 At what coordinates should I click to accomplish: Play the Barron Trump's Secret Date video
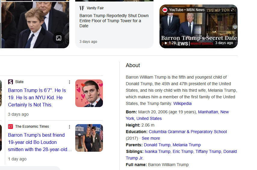point(198,26)
